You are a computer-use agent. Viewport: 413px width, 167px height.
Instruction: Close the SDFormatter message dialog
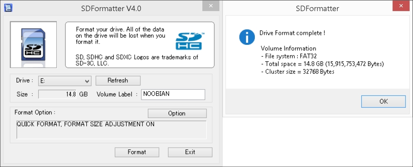point(401,6)
